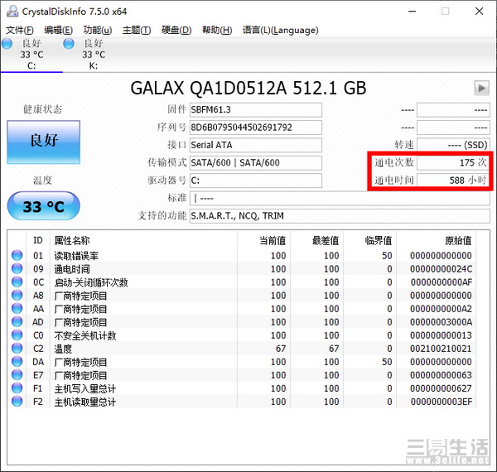The width and height of the screenshot is (497, 472).
Task: Click the 临界值 column header
Action: (370, 240)
